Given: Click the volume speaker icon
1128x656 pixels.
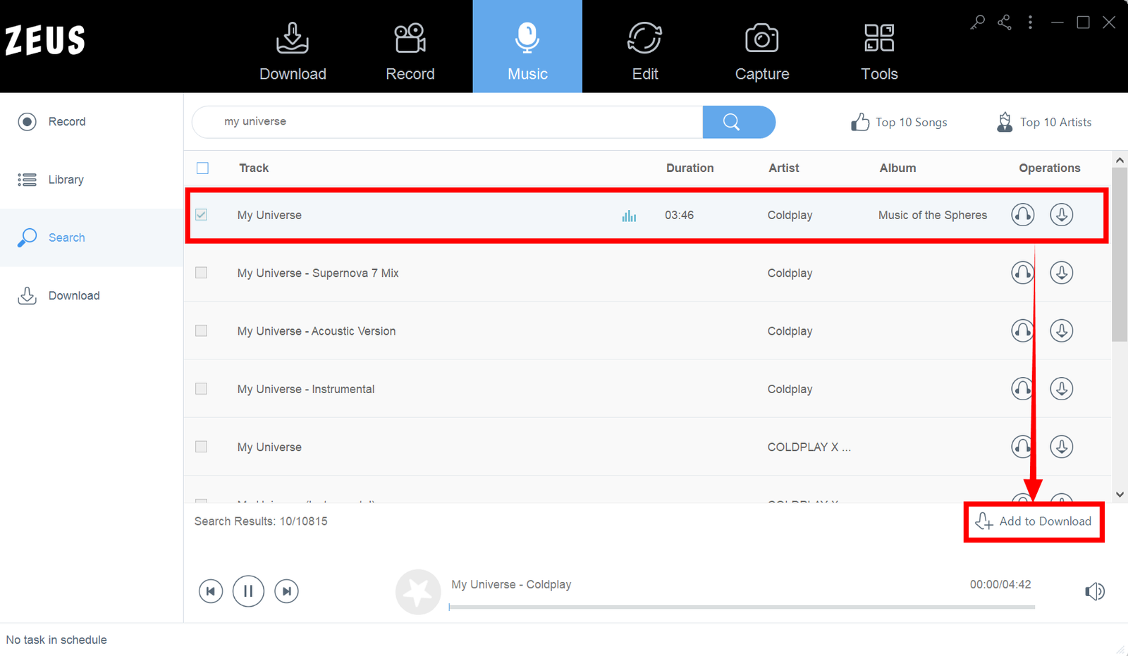Looking at the screenshot, I should 1094,591.
